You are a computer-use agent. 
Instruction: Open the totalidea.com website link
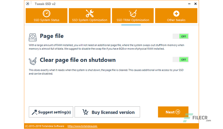(x=82, y=126)
